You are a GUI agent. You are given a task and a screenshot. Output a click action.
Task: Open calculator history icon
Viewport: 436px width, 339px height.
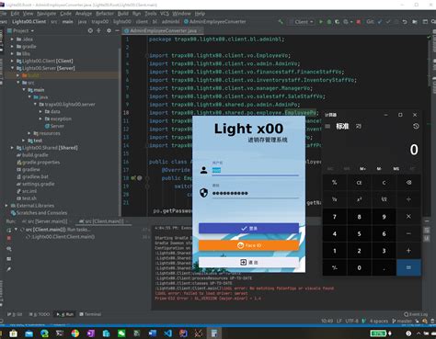click(416, 126)
